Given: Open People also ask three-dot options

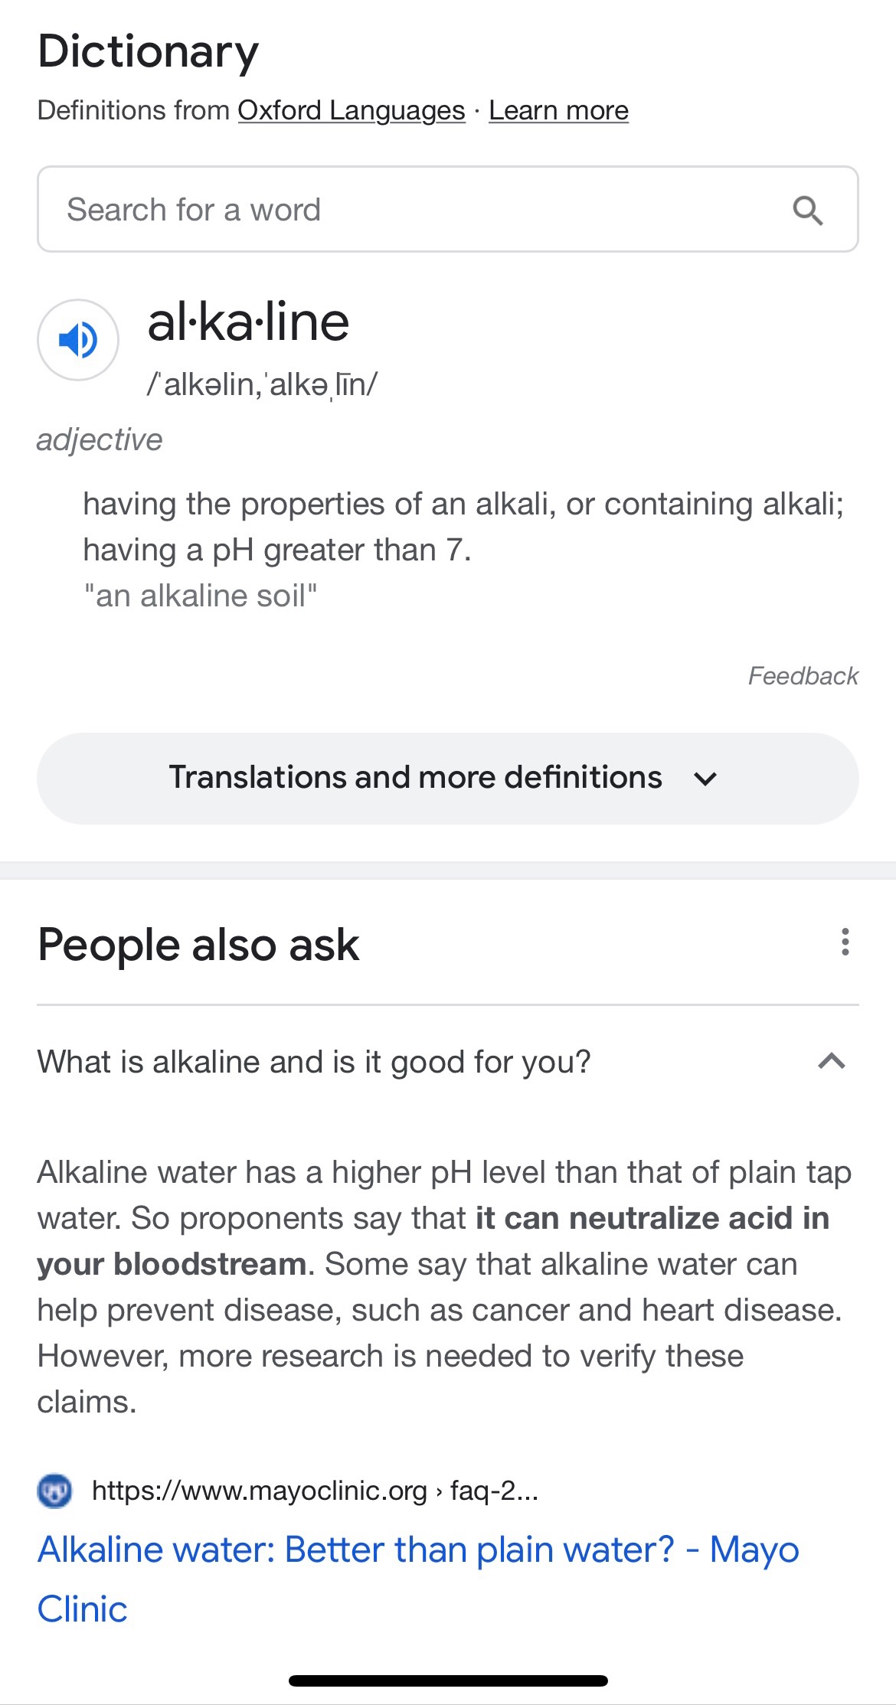Looking at the screenshot, I should (x=845, y=942).
